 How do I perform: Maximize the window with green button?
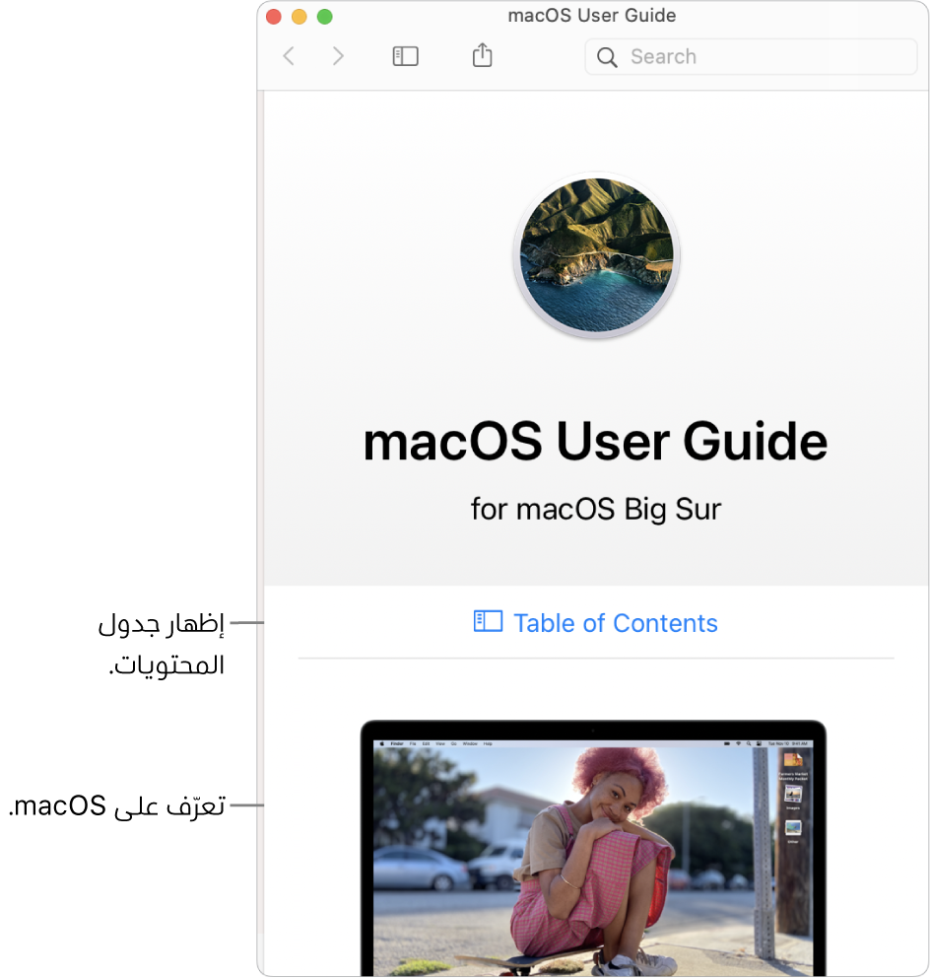pos(325,16)
